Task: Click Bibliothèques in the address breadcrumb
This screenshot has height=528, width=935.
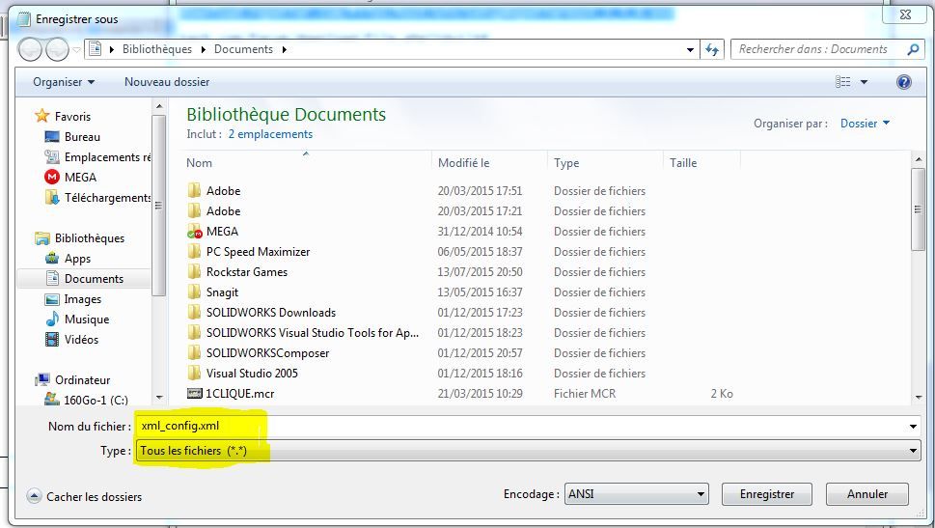Action: click(x=157, y=49)
